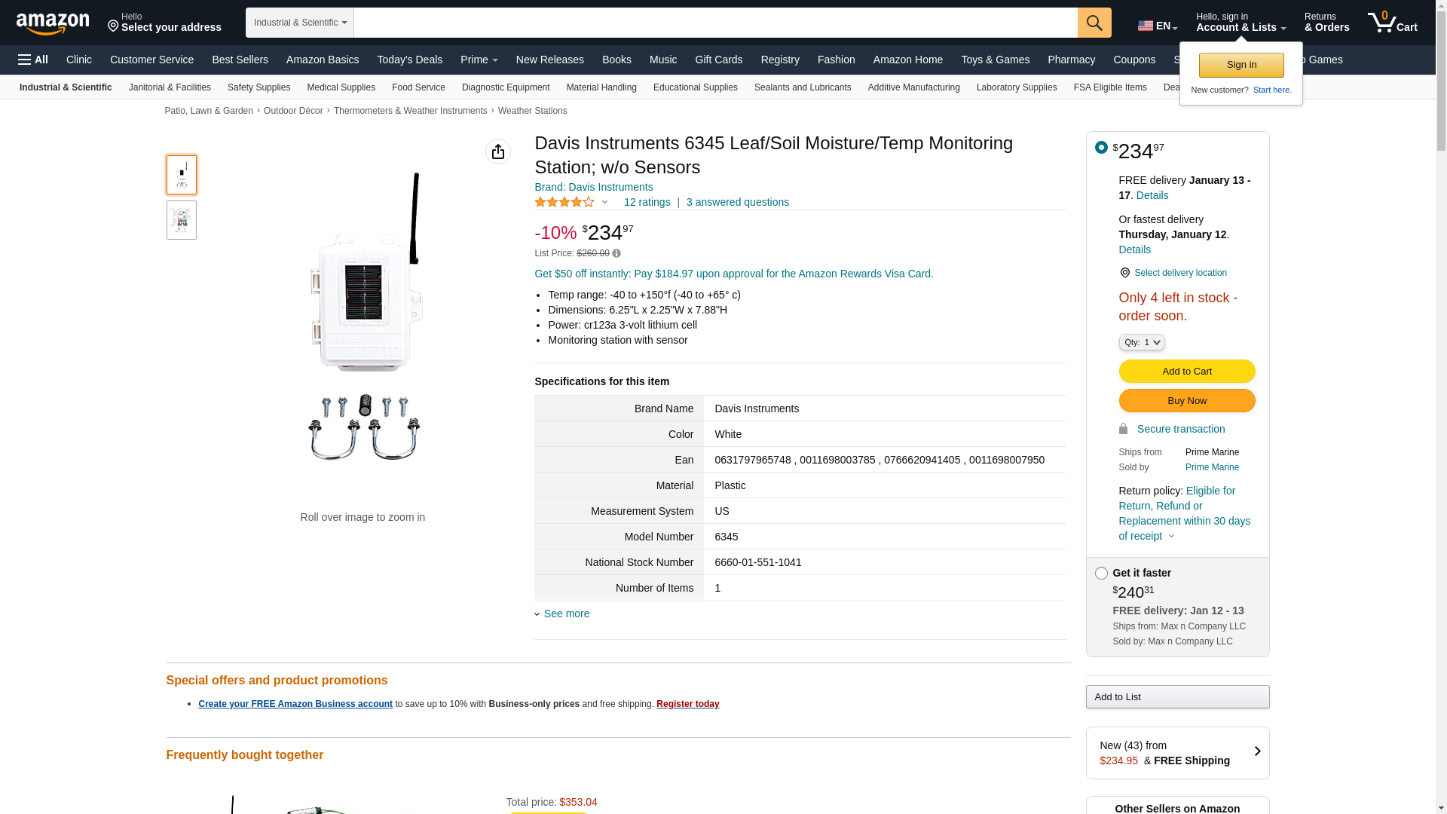Expand New (43) from offers chevron
This screenshot has height=814, width=1447.
tap(1257, 751)
